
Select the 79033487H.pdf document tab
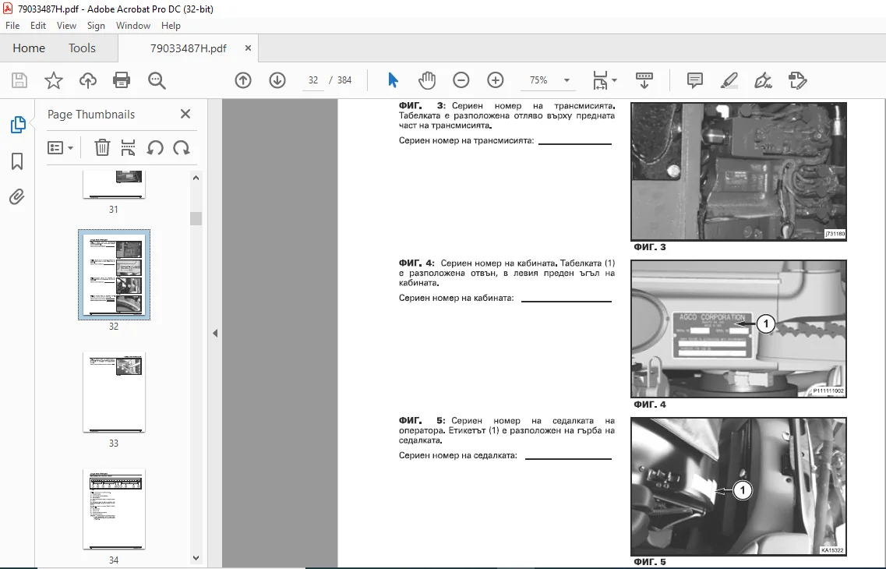point(188,48)
